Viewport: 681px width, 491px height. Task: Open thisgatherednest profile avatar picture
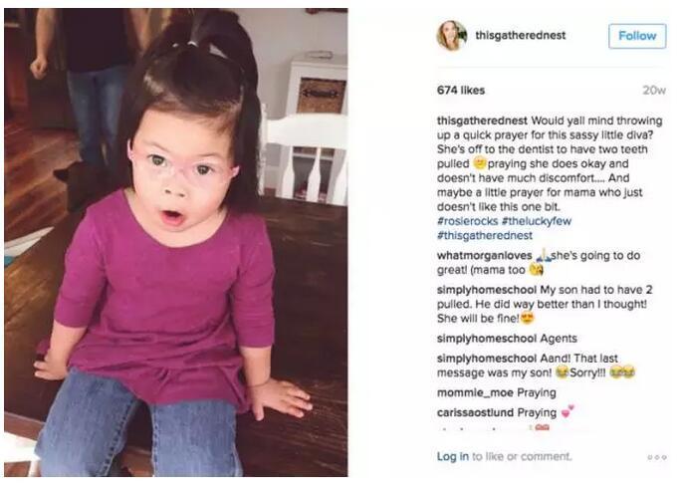tap(452, 36)
